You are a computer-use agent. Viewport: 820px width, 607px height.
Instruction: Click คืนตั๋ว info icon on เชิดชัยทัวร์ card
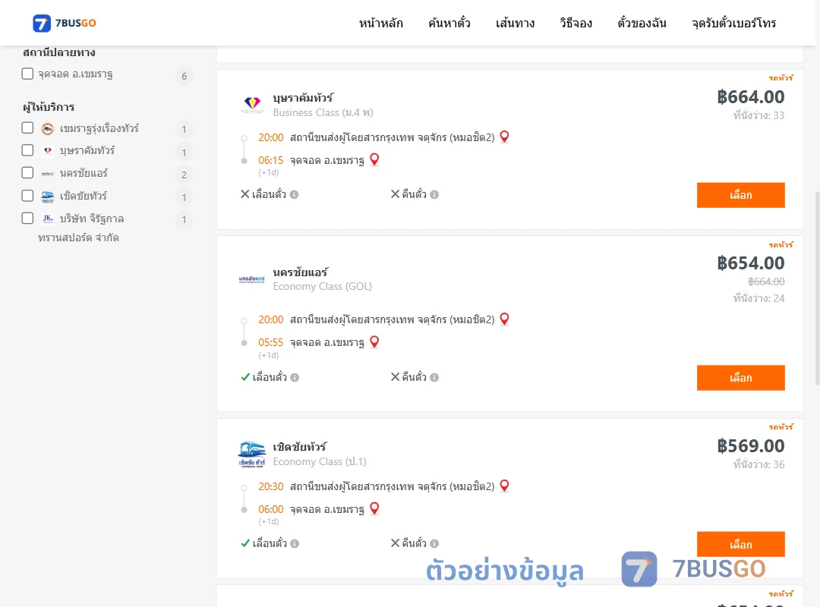[434, 544]
